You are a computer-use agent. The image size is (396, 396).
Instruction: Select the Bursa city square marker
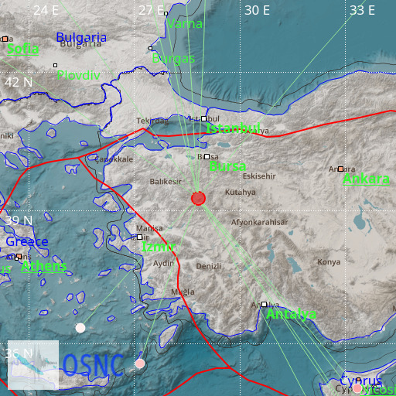207,156
